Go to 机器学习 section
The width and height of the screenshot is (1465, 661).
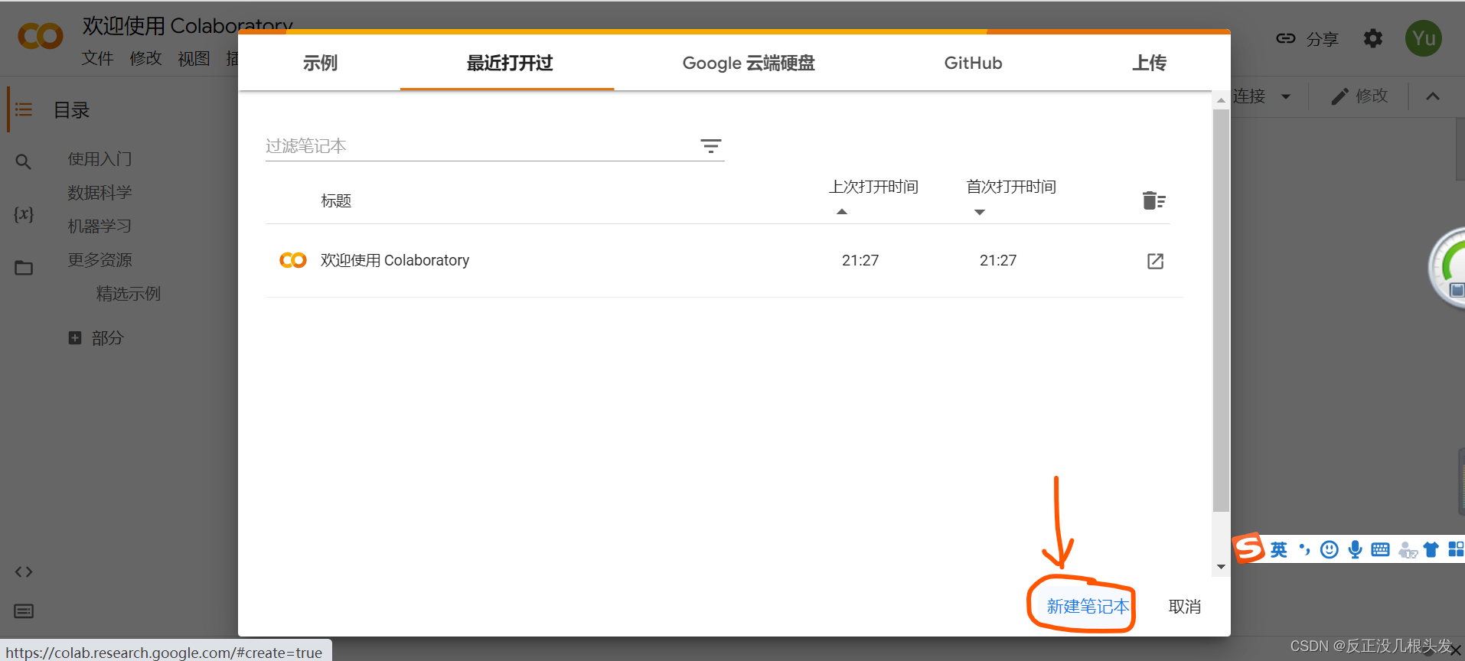(100, 226)
